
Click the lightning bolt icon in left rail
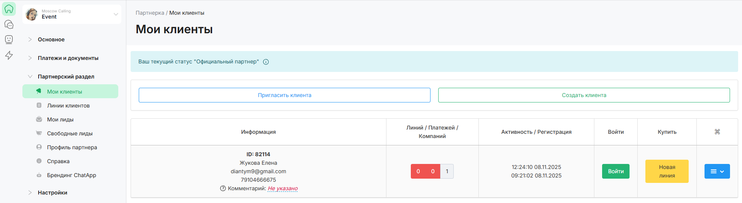(x=9, y=55)
